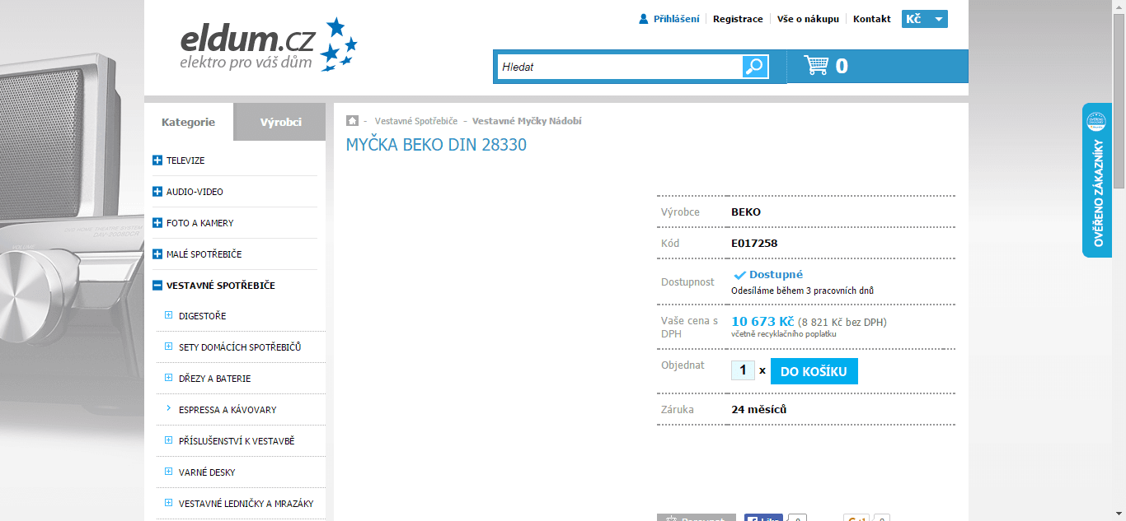Expand the DŘEZY A BATERIE subcategory
Screen dimensions: 1126x521
[169, 378]
